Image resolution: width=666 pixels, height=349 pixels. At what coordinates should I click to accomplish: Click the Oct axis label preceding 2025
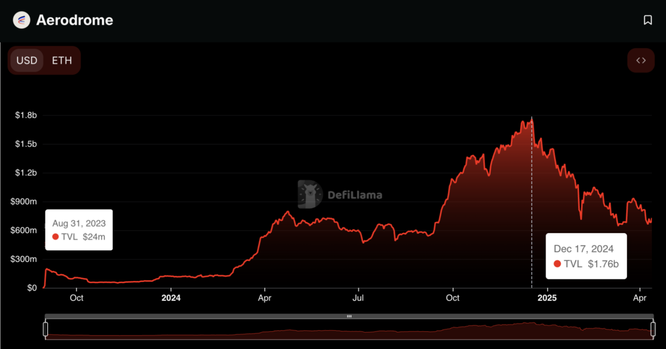tap(453, 298)
